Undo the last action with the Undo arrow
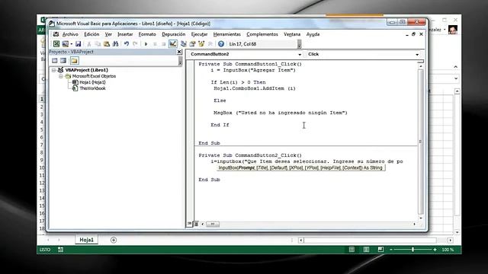Screen dimensions: 488x274 coord(126,44)
